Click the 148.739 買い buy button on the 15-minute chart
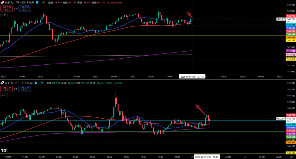The height and width of the screenshot is (159, 296). tap(25, 9)
